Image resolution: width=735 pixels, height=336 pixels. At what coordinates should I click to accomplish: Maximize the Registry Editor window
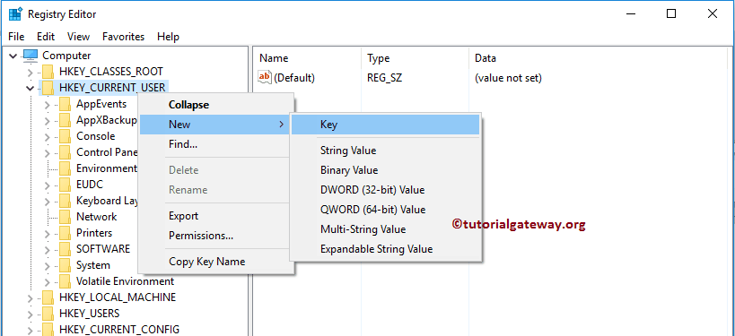(x=671, y=14)
